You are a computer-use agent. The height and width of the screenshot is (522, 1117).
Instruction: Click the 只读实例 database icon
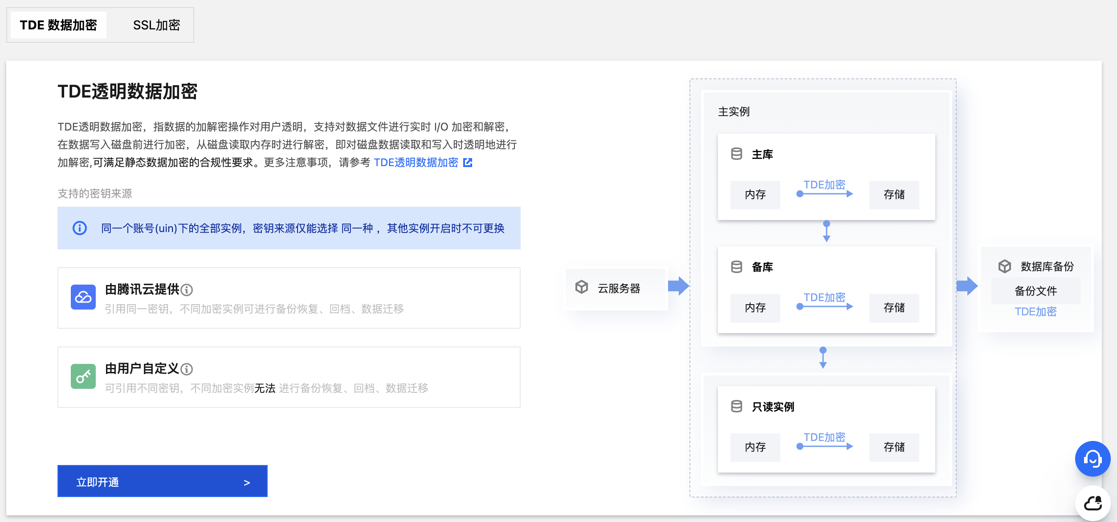[737, 406]
